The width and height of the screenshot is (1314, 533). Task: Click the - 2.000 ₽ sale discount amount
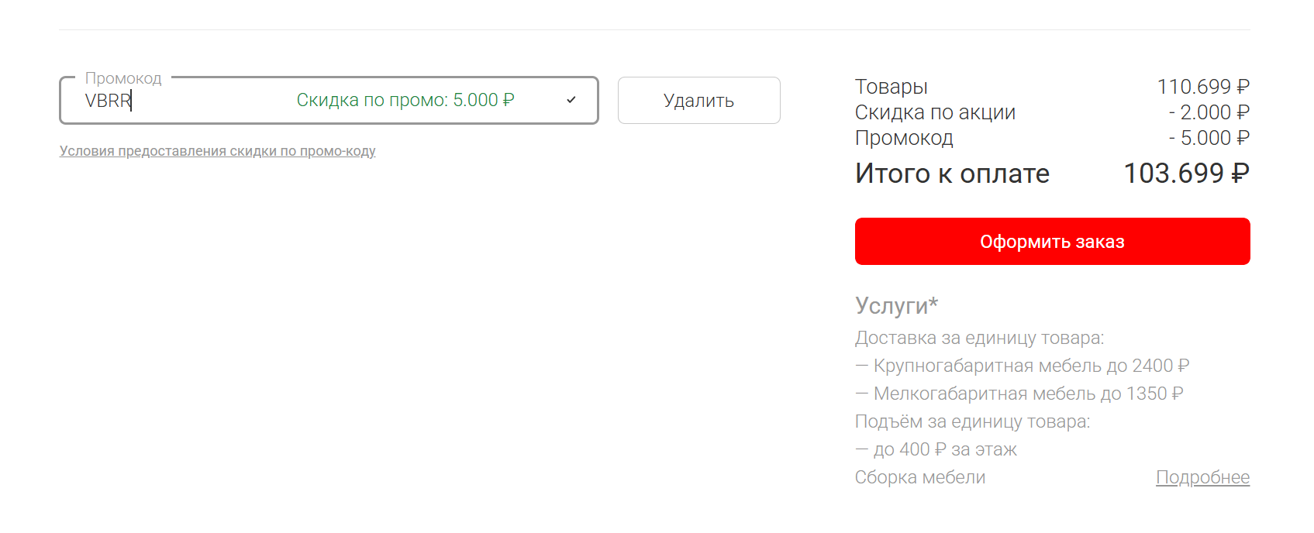point(1209,112)
